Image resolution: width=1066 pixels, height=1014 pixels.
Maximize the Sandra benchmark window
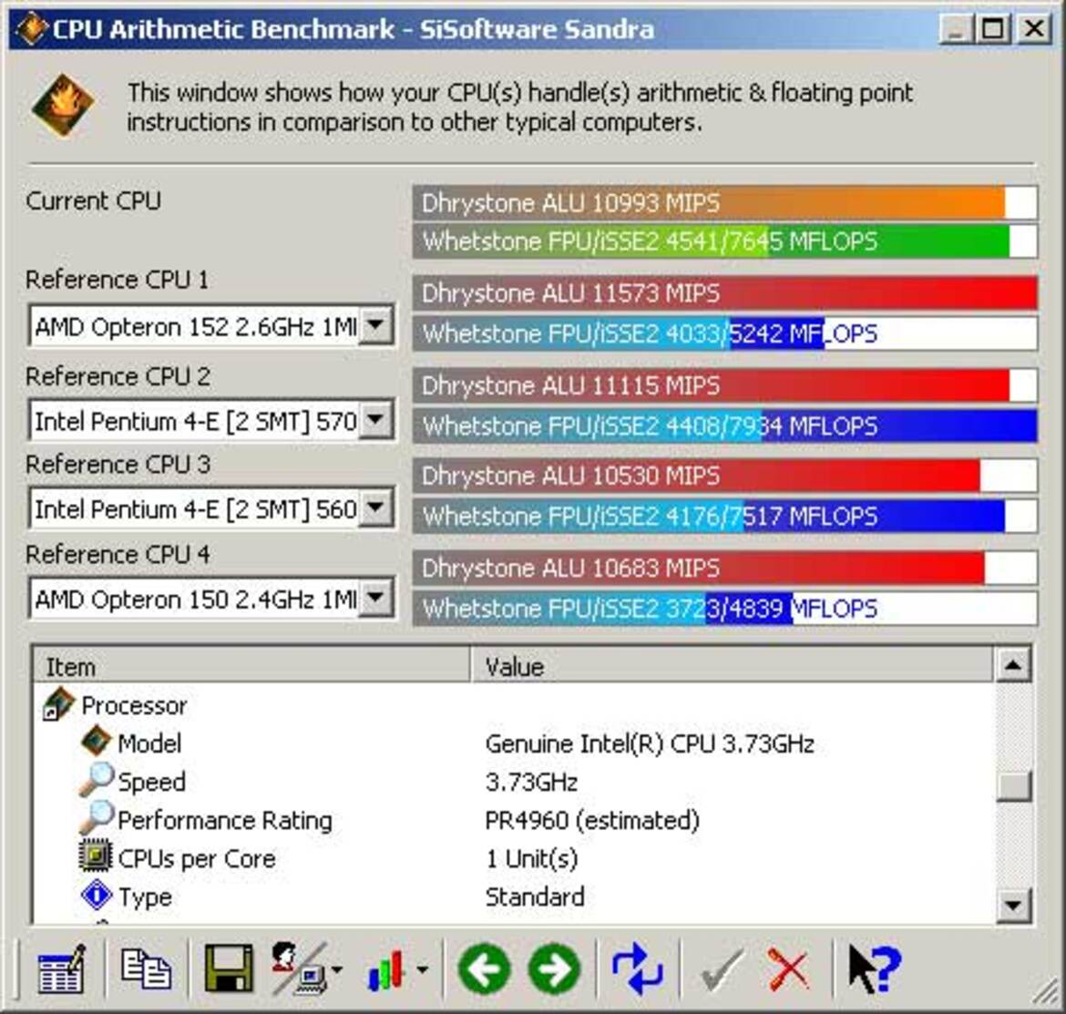coord(992,29)
